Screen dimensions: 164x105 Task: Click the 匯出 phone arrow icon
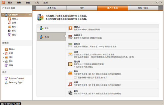(42, 37)
